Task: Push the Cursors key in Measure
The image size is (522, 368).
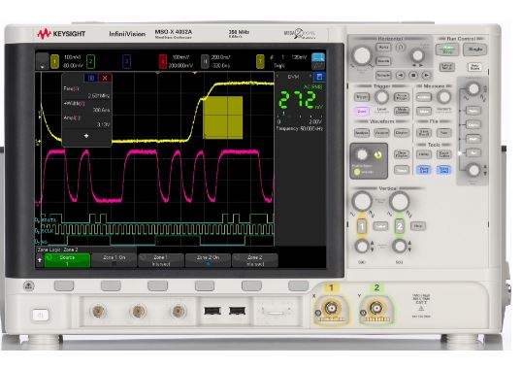Action: pyautogui.click(x=424, y=97)
